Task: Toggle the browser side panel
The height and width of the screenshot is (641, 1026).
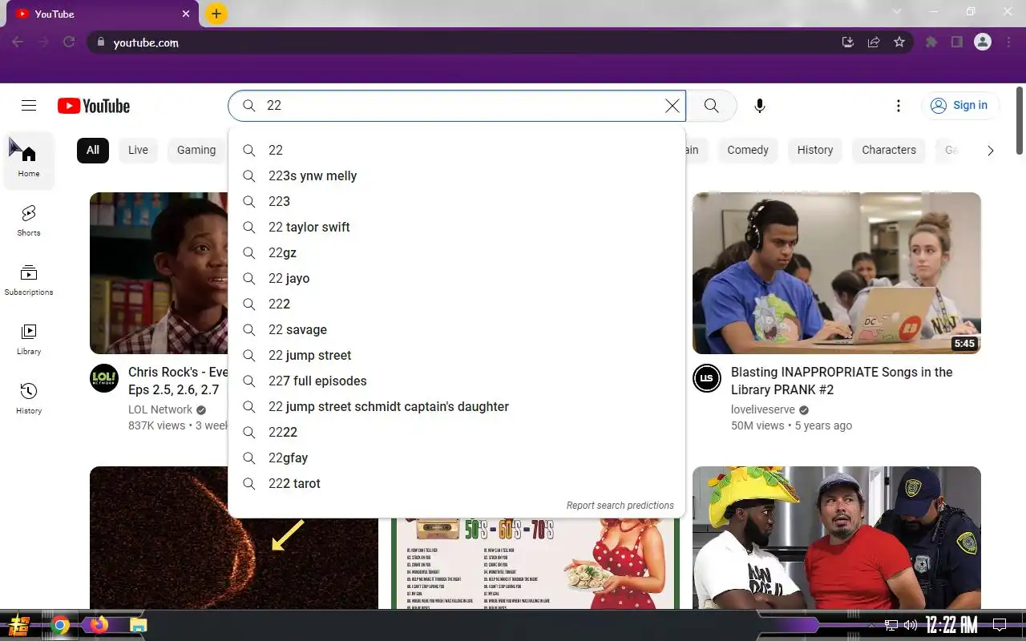Action: (957, 42)
